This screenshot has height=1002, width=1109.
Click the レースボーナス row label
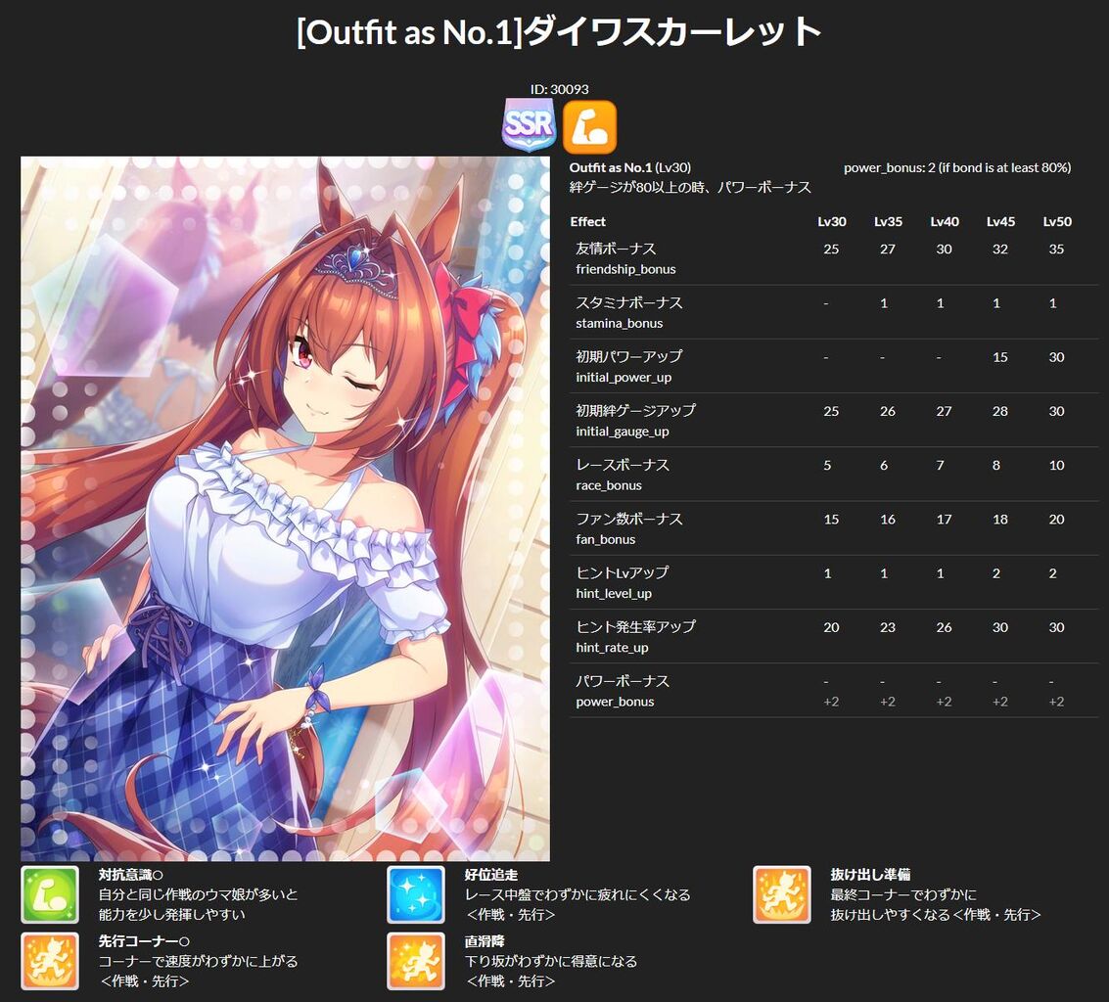pyautogui.click(x=622, y=465)
